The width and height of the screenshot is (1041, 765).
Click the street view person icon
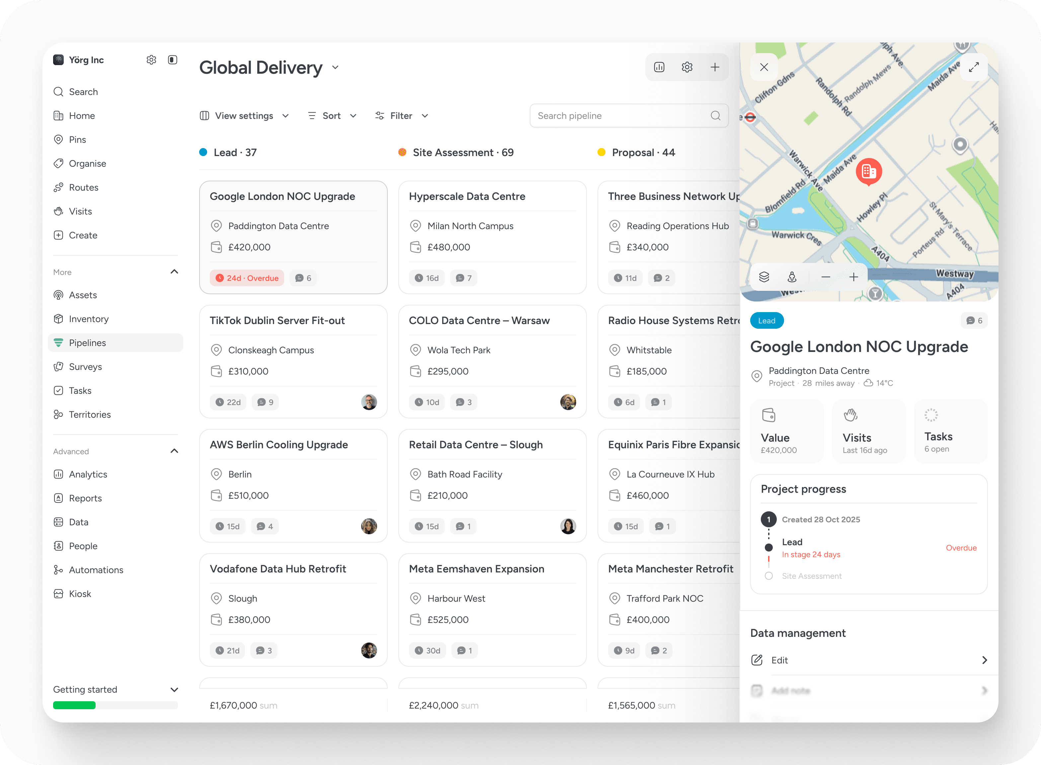(x=792, y=277)
